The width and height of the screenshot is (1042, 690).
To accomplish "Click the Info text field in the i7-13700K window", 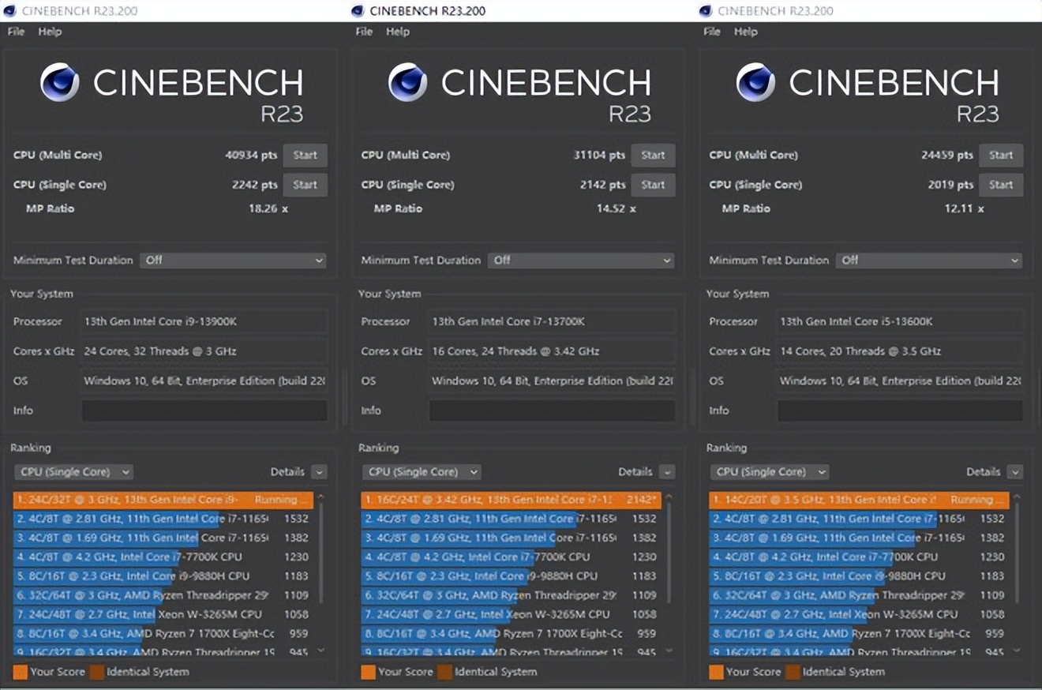I will pos(552,411).
